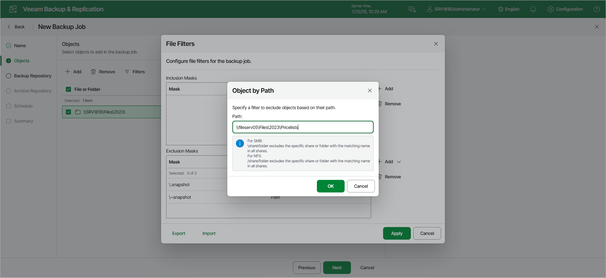Click the Server time display
The image size is (606, 278).
click(x=369, y=9)
